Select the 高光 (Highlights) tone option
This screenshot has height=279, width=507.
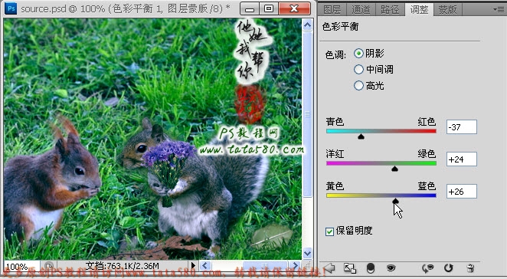point(358,85)
